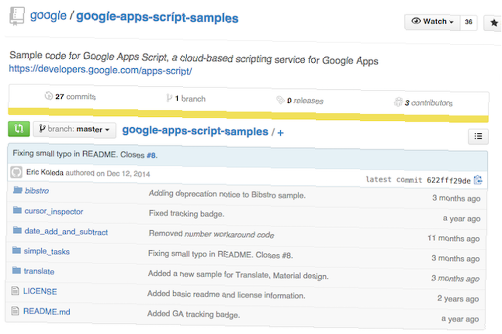
Task: Open the date_add_and_subtract folder
Action: pyautogui.click(x=66, y=232)
